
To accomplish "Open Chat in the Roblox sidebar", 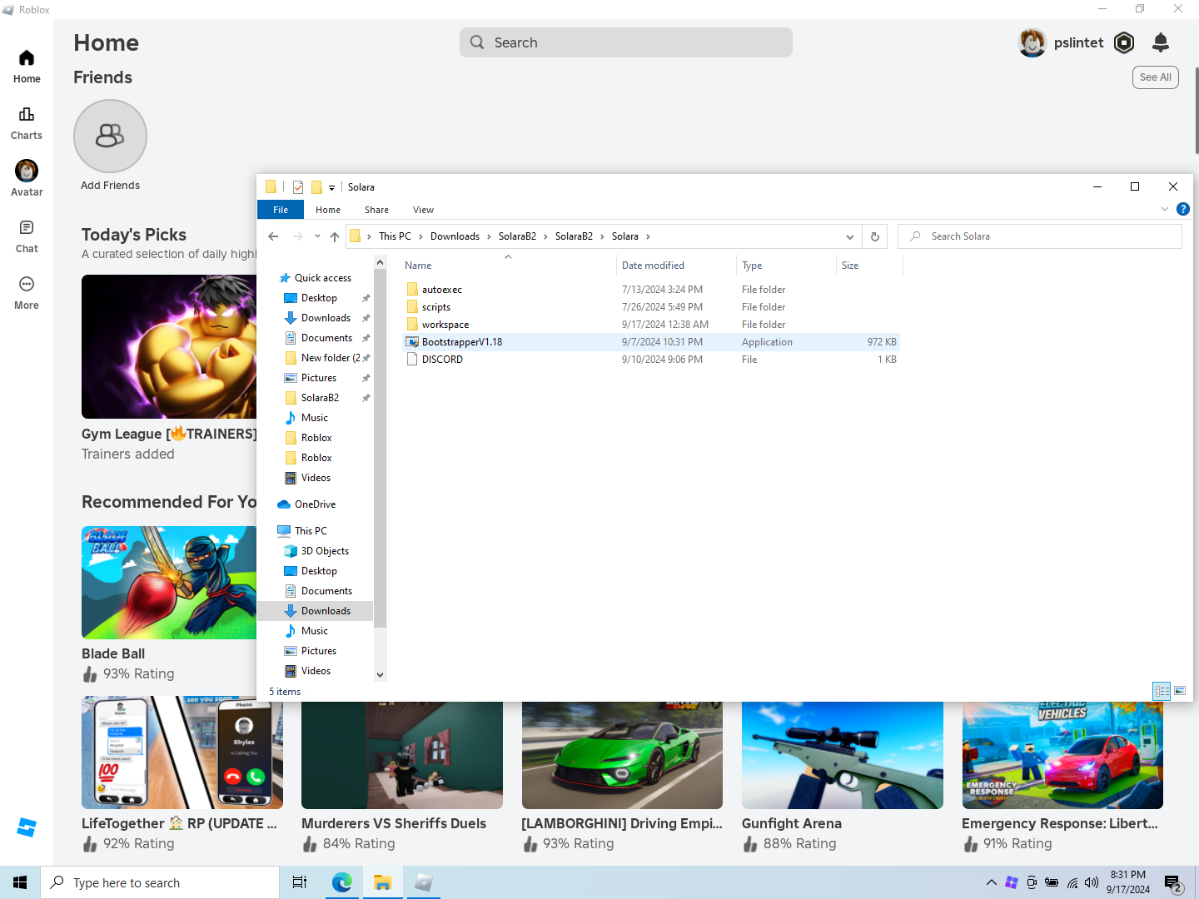I will point(27,236).
